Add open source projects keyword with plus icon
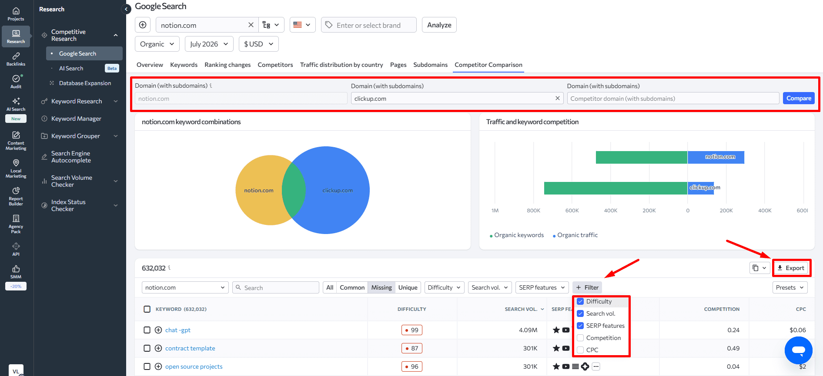This screenshot has height=376, width=823. point(158,366)
